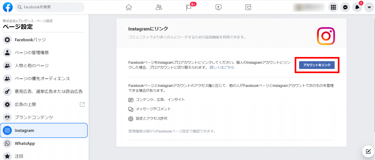375x160 pixels.
Task: Click person icon of ページの管理権限
Action: click(x=7, y=53)
